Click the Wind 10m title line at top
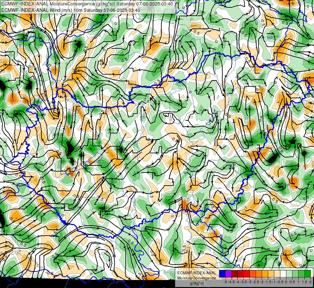This screenshot has width=314, height=288. pyautogui.click(x=71, y=10)
